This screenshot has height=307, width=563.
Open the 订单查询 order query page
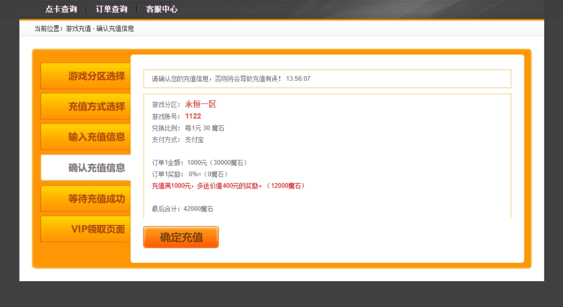point(111,9)
